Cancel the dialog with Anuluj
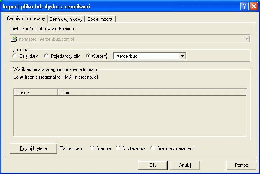260x174 pixels. (185, 165)
